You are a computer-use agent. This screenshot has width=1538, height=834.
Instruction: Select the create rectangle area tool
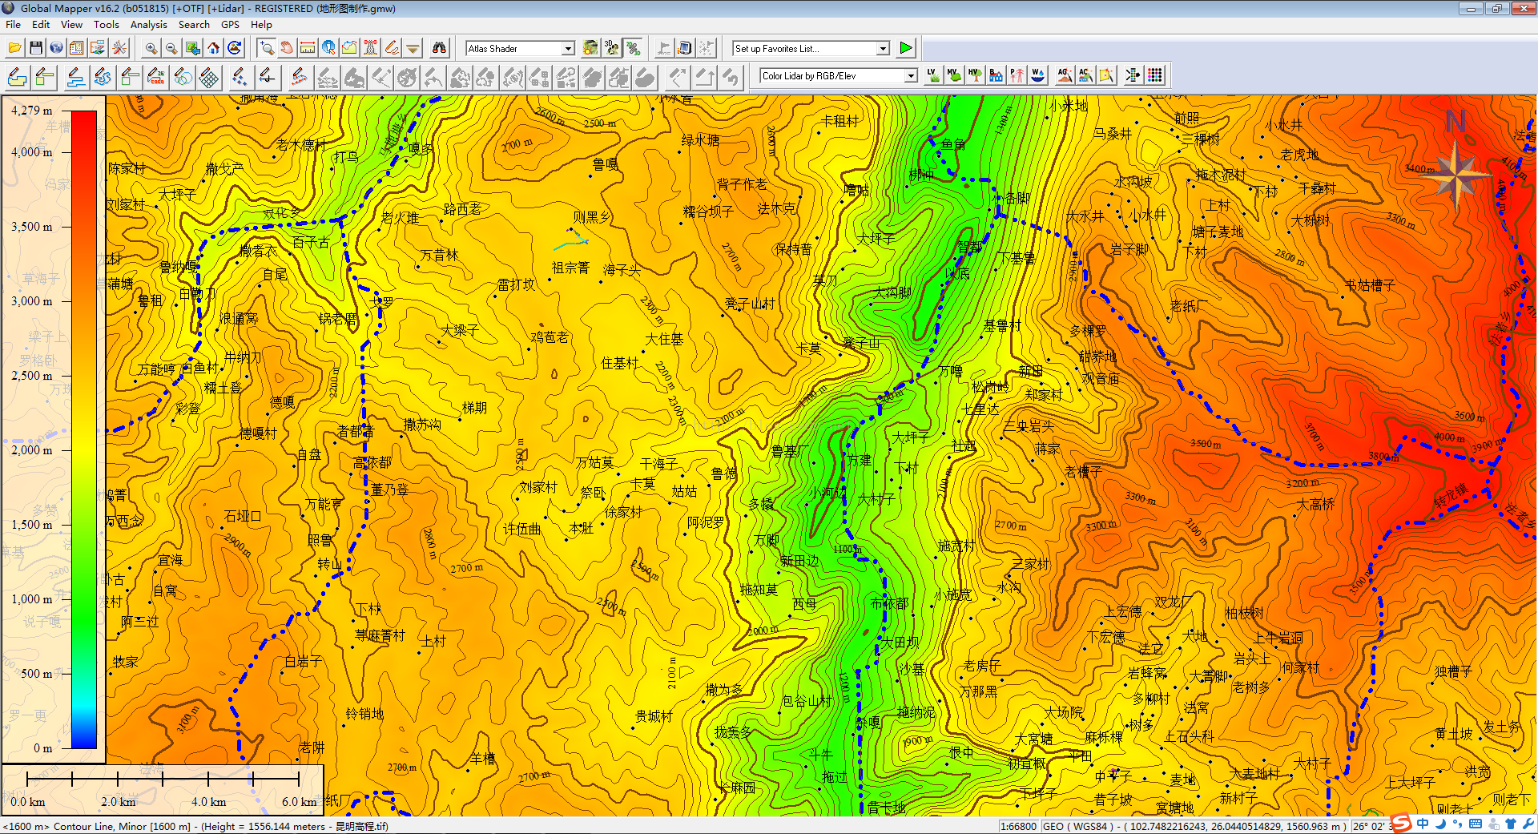pos(45,77)
